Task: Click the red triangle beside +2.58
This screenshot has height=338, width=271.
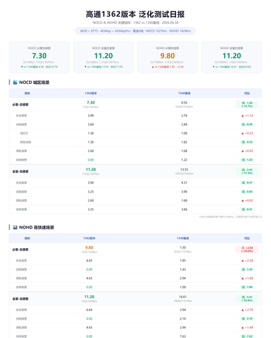Action: pyautogui.click(x=243, y=261)
